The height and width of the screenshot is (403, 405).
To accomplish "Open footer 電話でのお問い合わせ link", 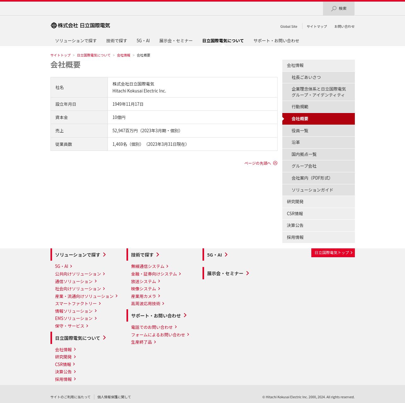I will (x=154, y=327).
